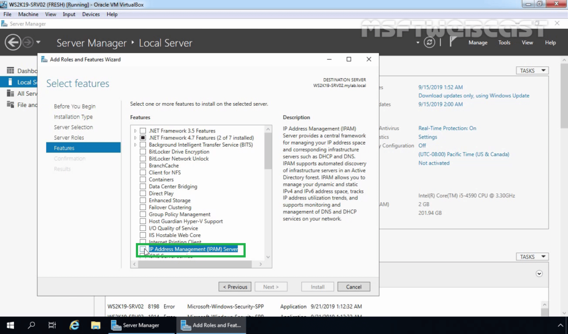Click the Add Roles and Features Wizard title icon
Image resolution: width=568 pixels, height=334 pixels.
[x=44, y=59]
